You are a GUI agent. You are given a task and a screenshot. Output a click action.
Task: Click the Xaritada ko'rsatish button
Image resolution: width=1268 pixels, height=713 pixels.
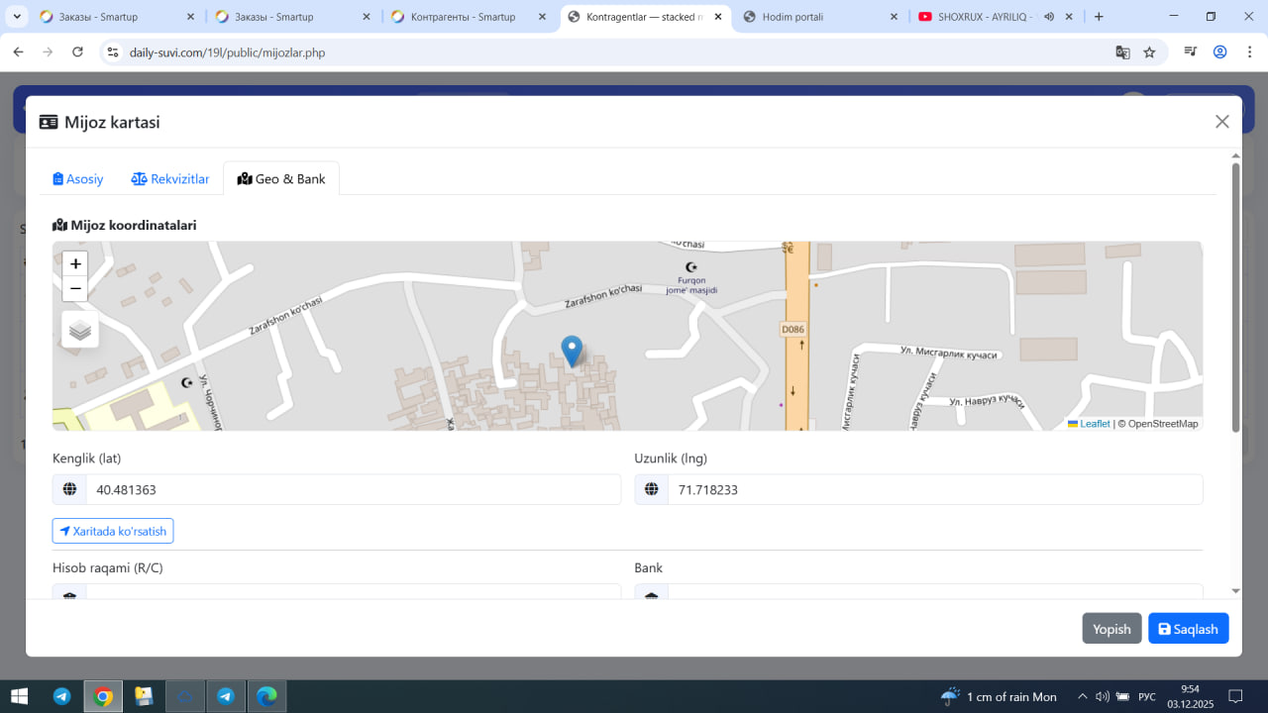[x=113, y=531]
